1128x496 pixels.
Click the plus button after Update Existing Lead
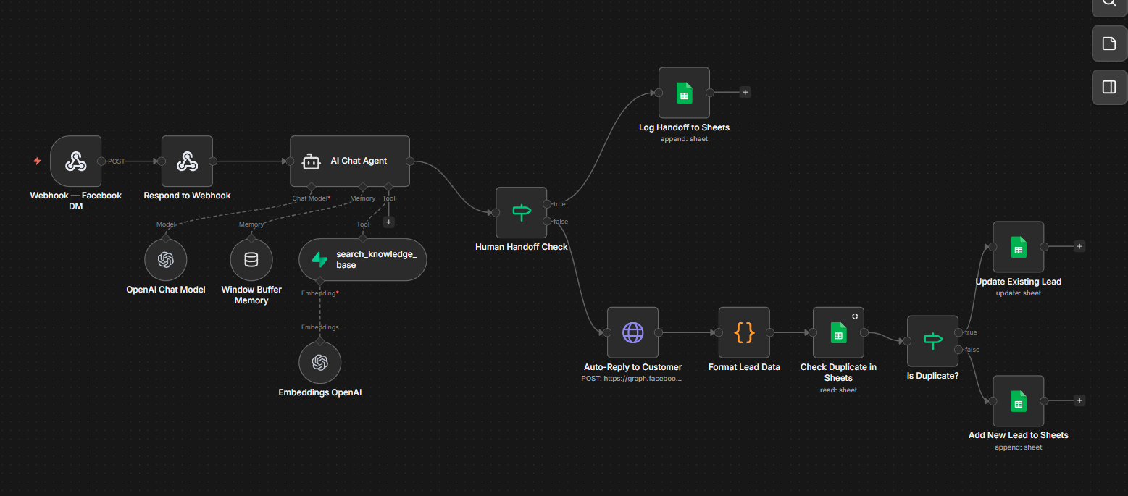[x=1079, y=246]
